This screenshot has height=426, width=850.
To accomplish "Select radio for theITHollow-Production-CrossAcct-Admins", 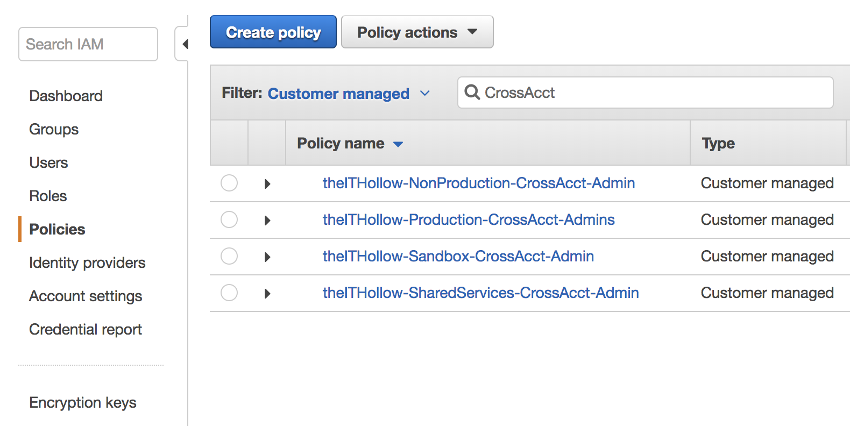I will [229, 219].
